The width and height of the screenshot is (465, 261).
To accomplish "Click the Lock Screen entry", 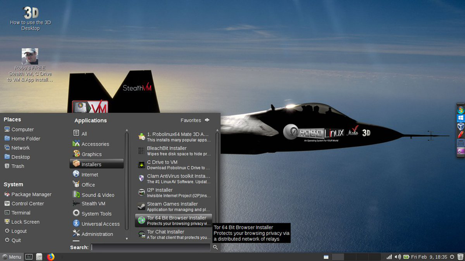I will pos(25,222).
